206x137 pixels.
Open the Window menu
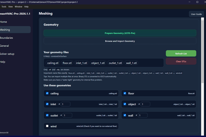19,7
